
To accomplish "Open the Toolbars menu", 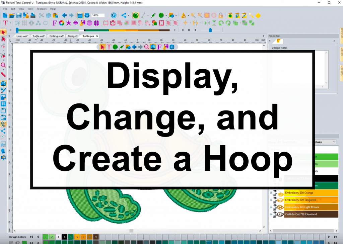I will (x=42, y=9).
